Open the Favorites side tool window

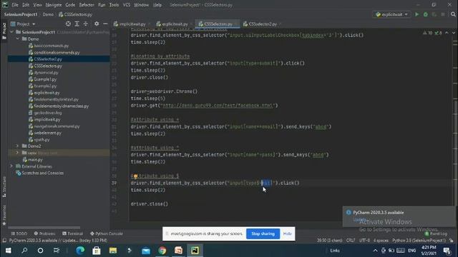point(4,215)
